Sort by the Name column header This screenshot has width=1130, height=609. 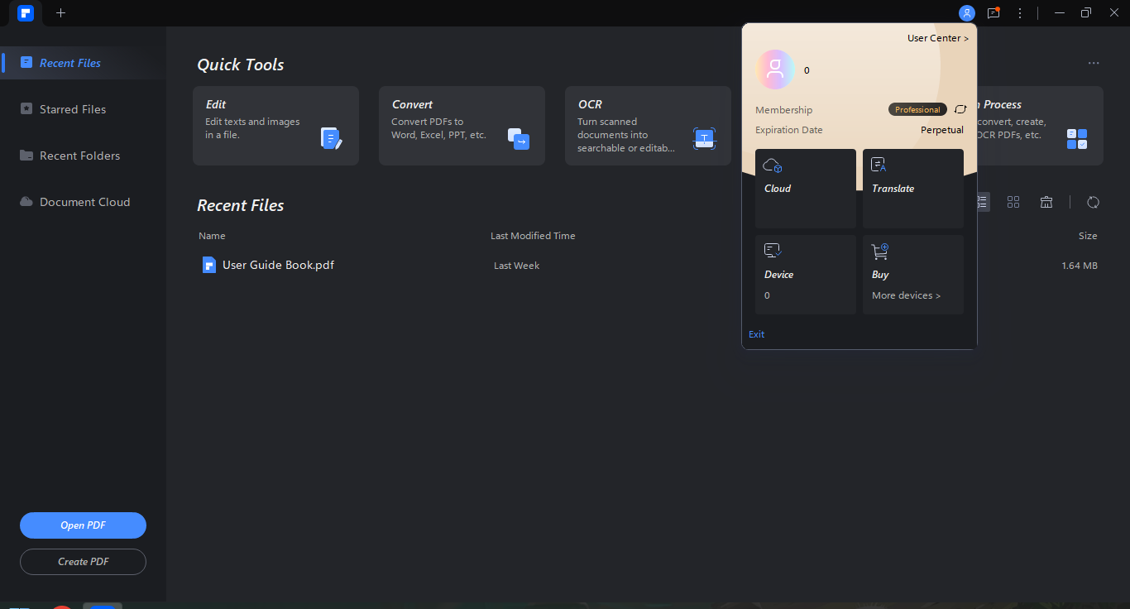pyautogui.click(x=212, y=236)
